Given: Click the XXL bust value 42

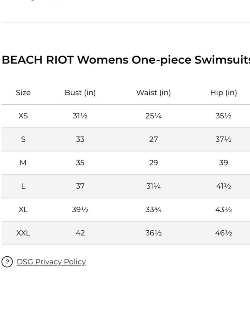Looking at the screenshot, I should pyautogui.click(x=80, y=233).
